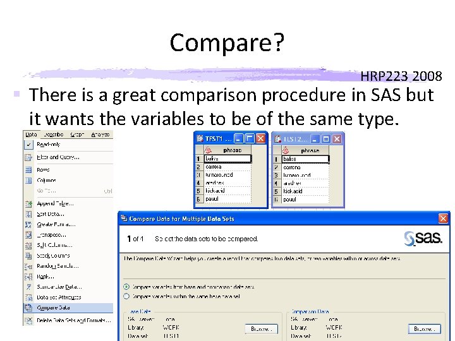The image size is (455, 341).
Task: Click Browse for the Comparison Data set
Action: [x=425, y=329]
